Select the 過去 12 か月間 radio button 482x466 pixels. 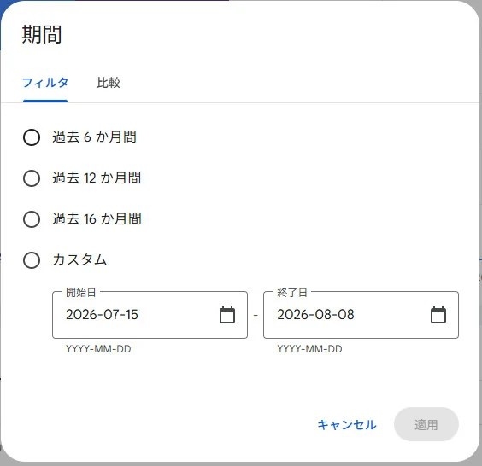pyautogui.click(x=32, y=178)
